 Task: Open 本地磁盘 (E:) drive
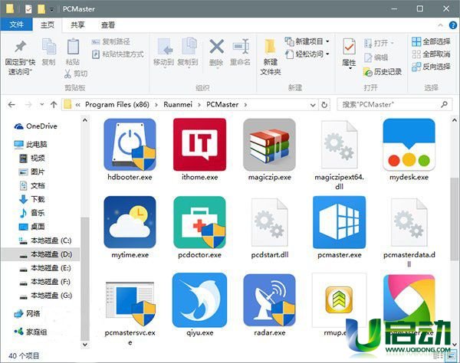pyautogui.click(x=45, y=268)
